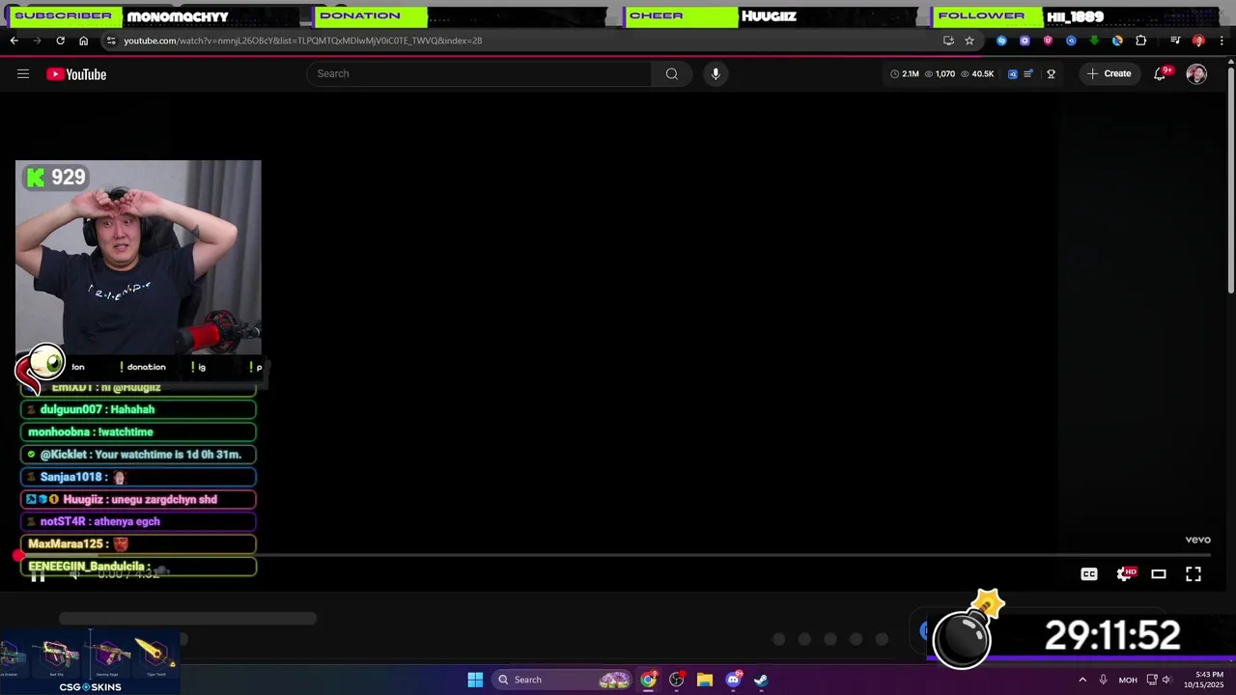Open the Chrome three-dot menu
The width and height of the screenshot is (1236, 695).
click(x=1222, y=41)
